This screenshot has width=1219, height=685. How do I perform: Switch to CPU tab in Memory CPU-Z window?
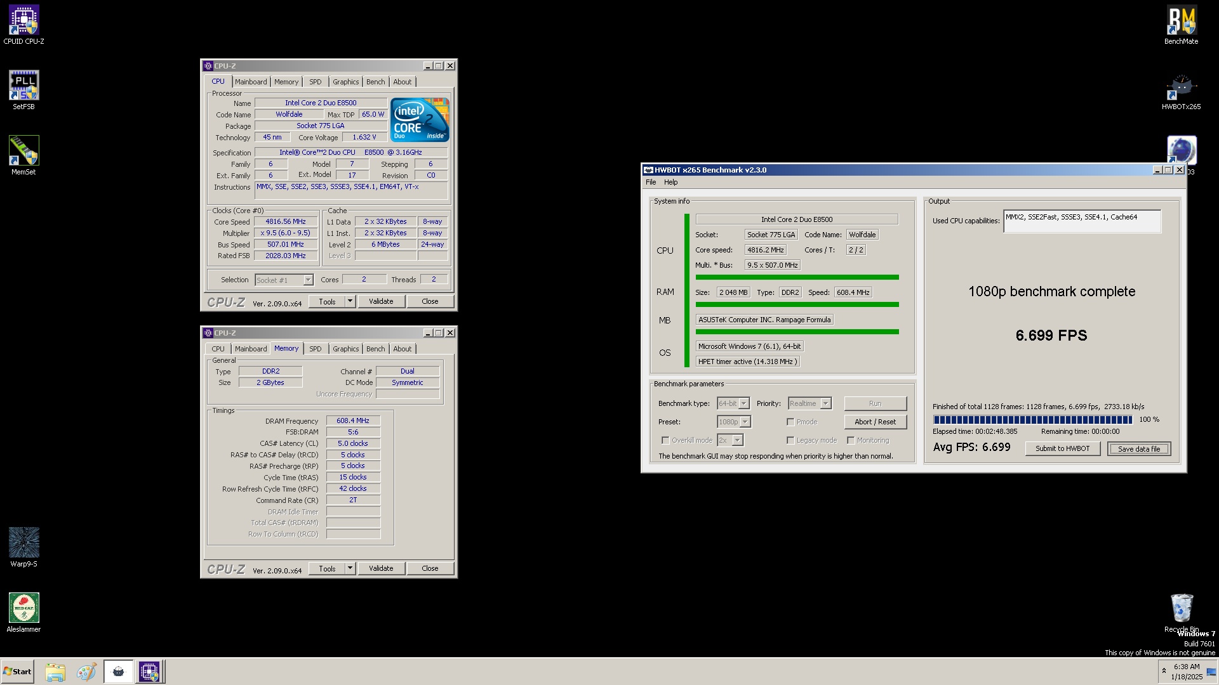tap(218, 349)
